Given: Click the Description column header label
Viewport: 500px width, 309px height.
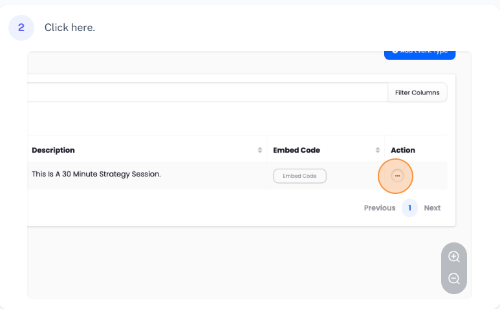Looking at the screenshot, I should (x=53, y=150).
